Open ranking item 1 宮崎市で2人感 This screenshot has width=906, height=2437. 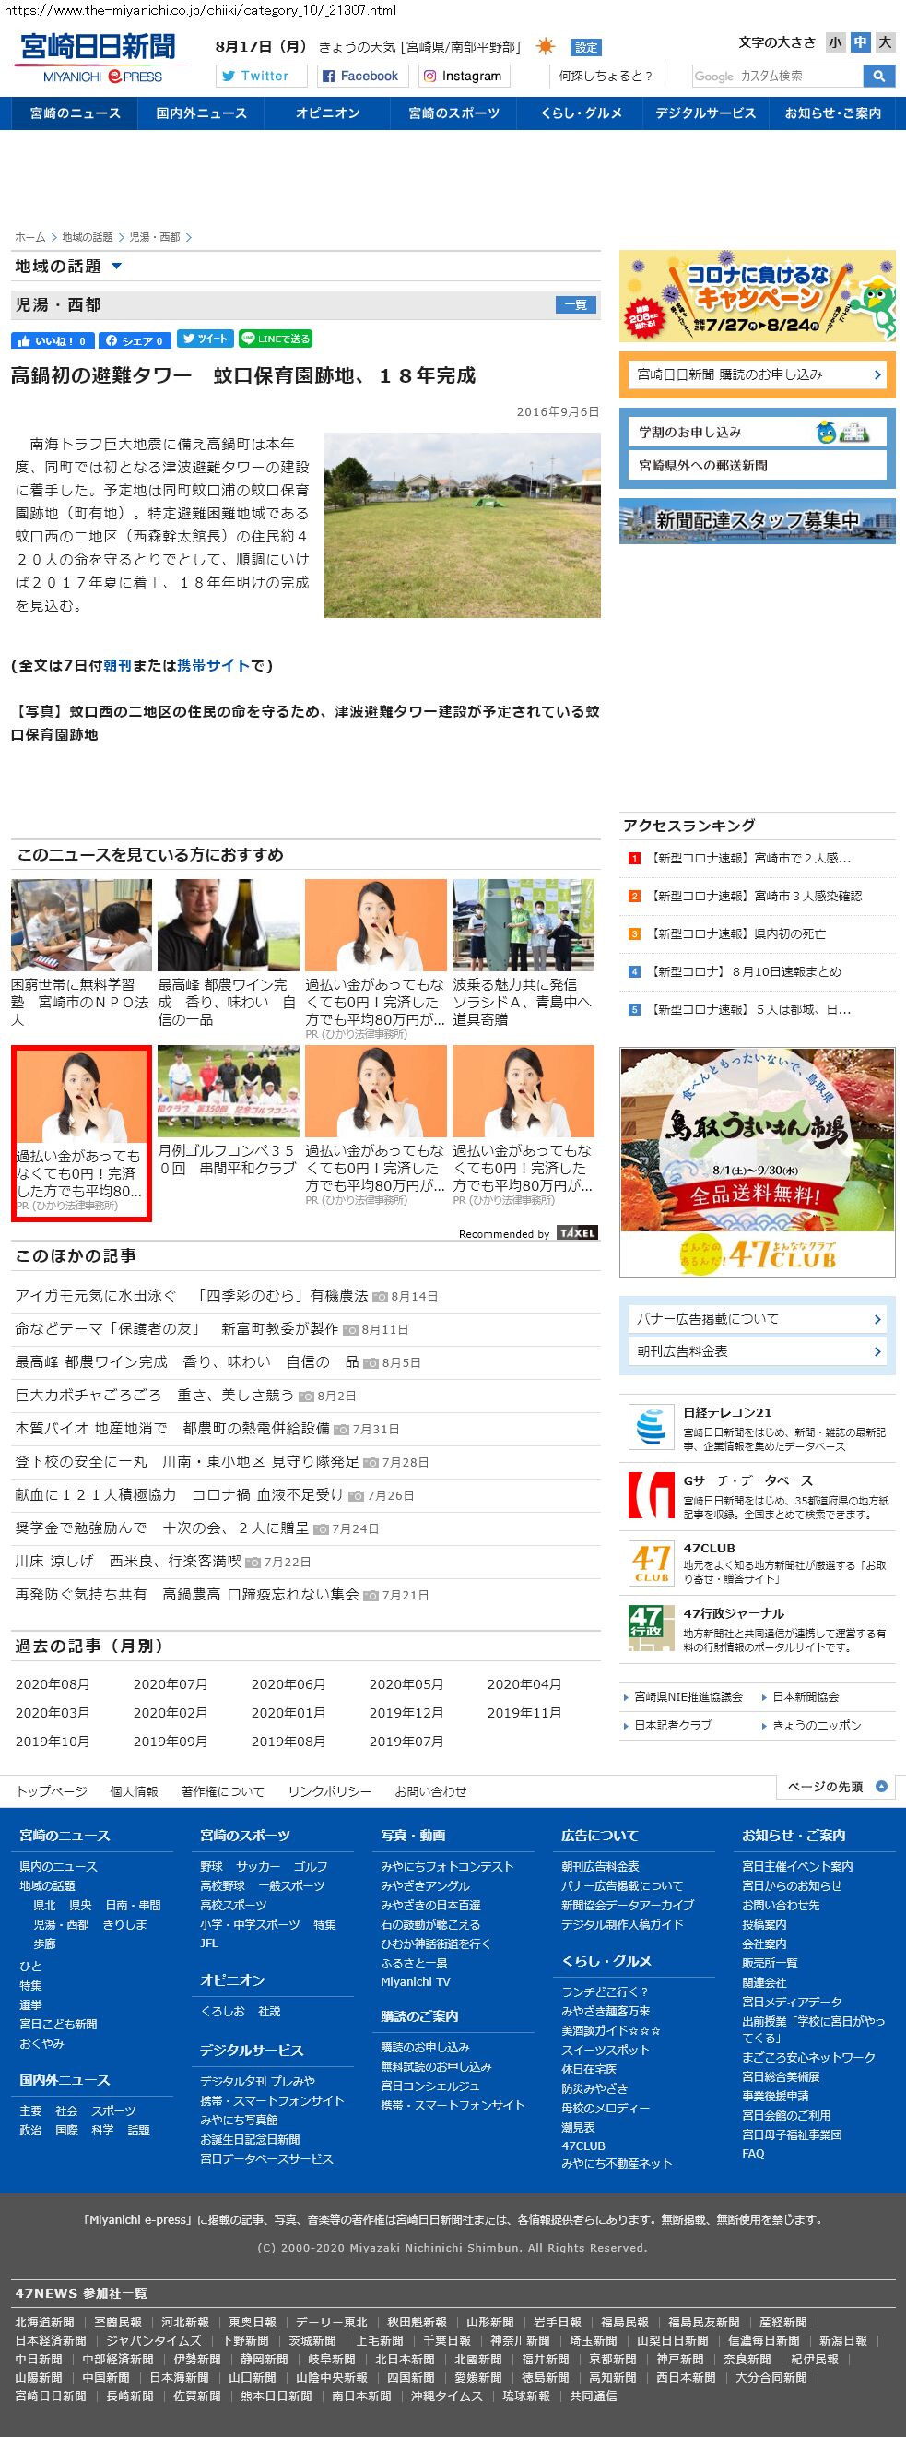751,858
